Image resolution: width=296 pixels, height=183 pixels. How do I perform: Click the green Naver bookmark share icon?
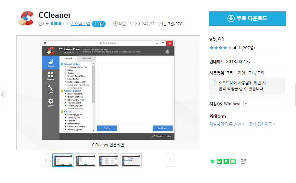coord(226,161)
